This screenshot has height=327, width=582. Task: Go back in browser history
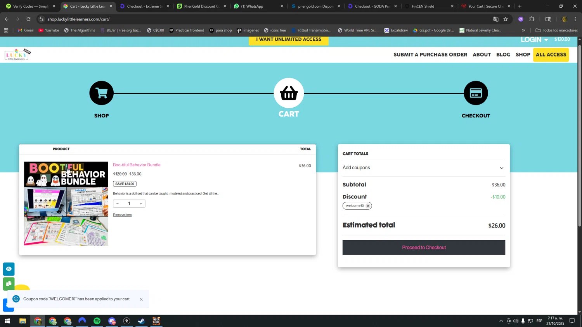[7, 19]
